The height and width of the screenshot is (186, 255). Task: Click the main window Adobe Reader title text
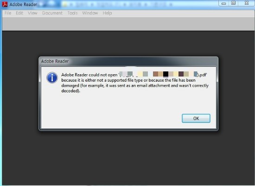pyautogui.click(x=23, y=4)
